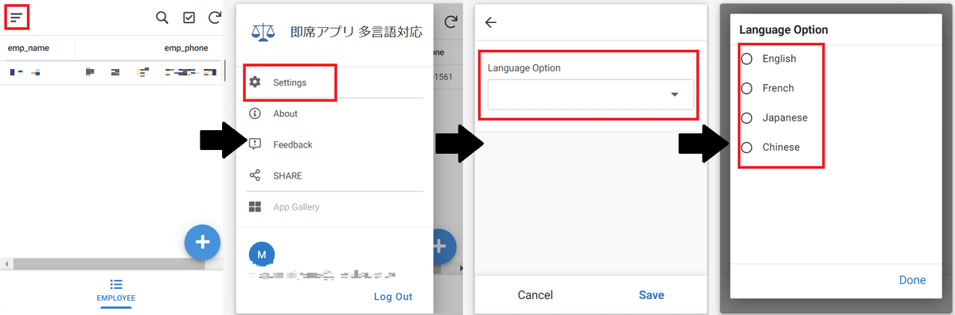Select the French radio button

coord(746,88)
